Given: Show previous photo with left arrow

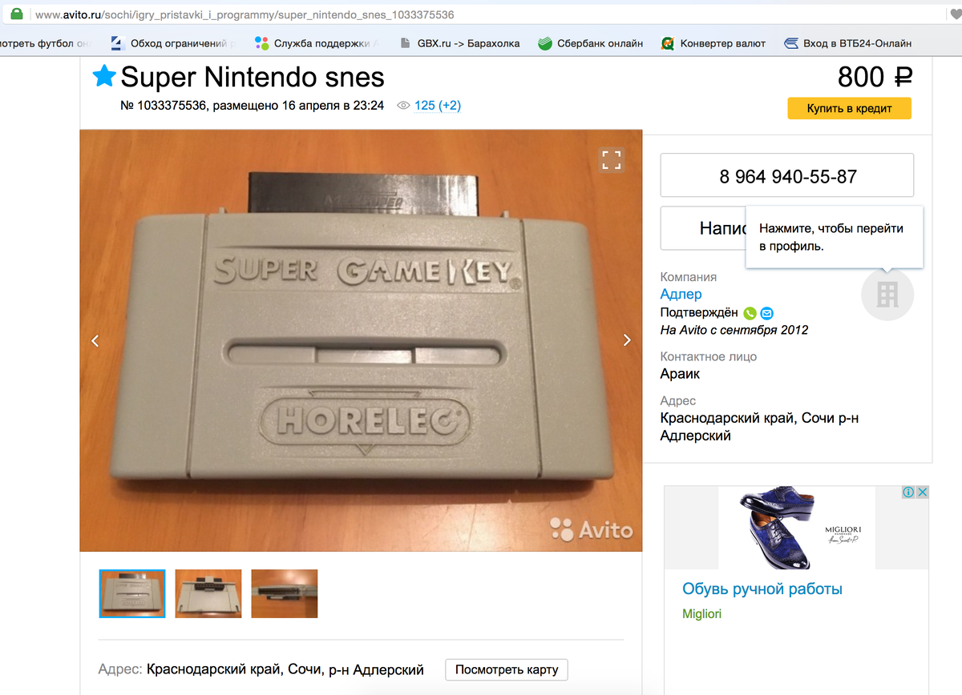Looking at the screenshot, I should (x=95, y=340).
